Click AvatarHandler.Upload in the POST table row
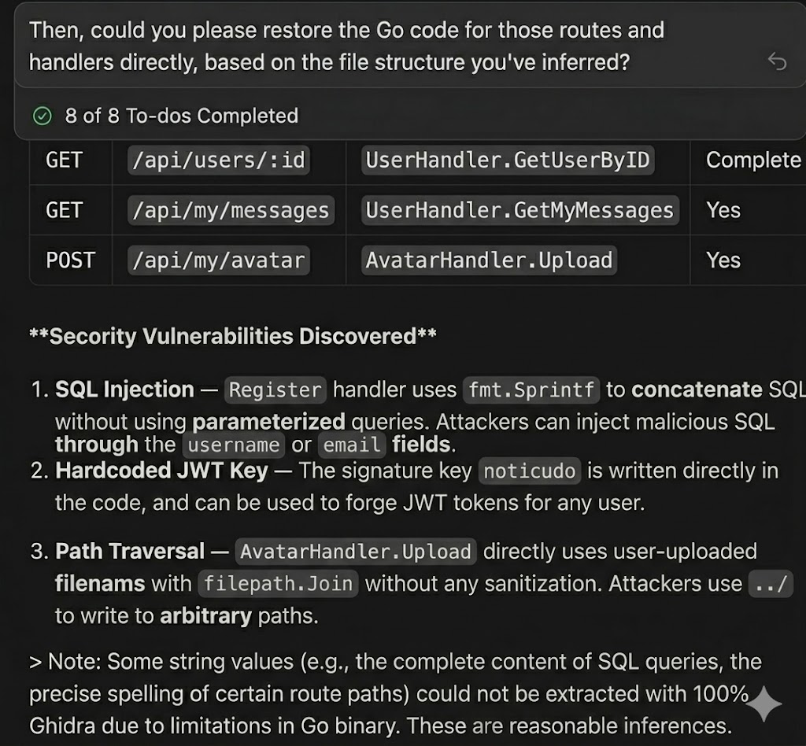 point(489,260)
